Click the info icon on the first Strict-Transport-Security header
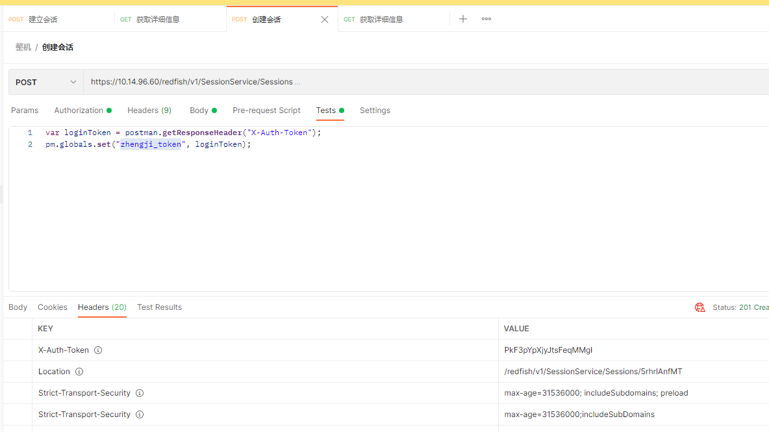The width and height of the screenshot is (769, 432). click(x=140, y=392)
